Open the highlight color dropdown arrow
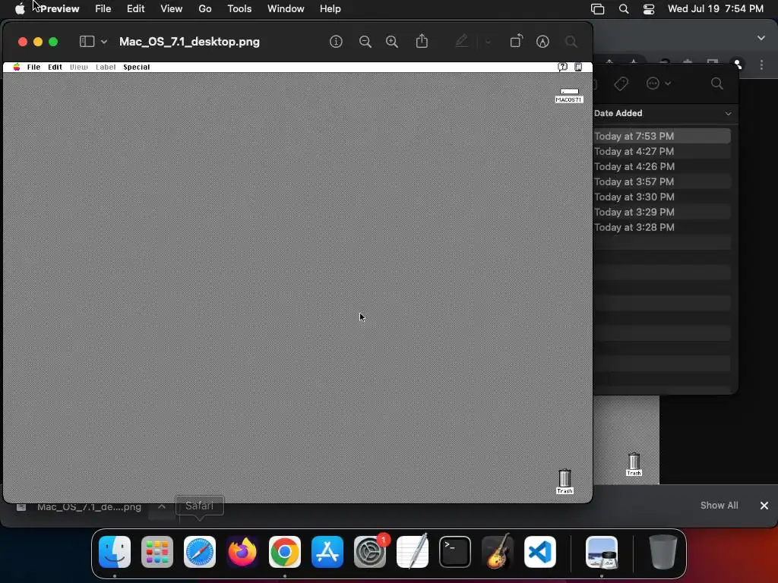This screenshot has height=583, width=778. 489,42
